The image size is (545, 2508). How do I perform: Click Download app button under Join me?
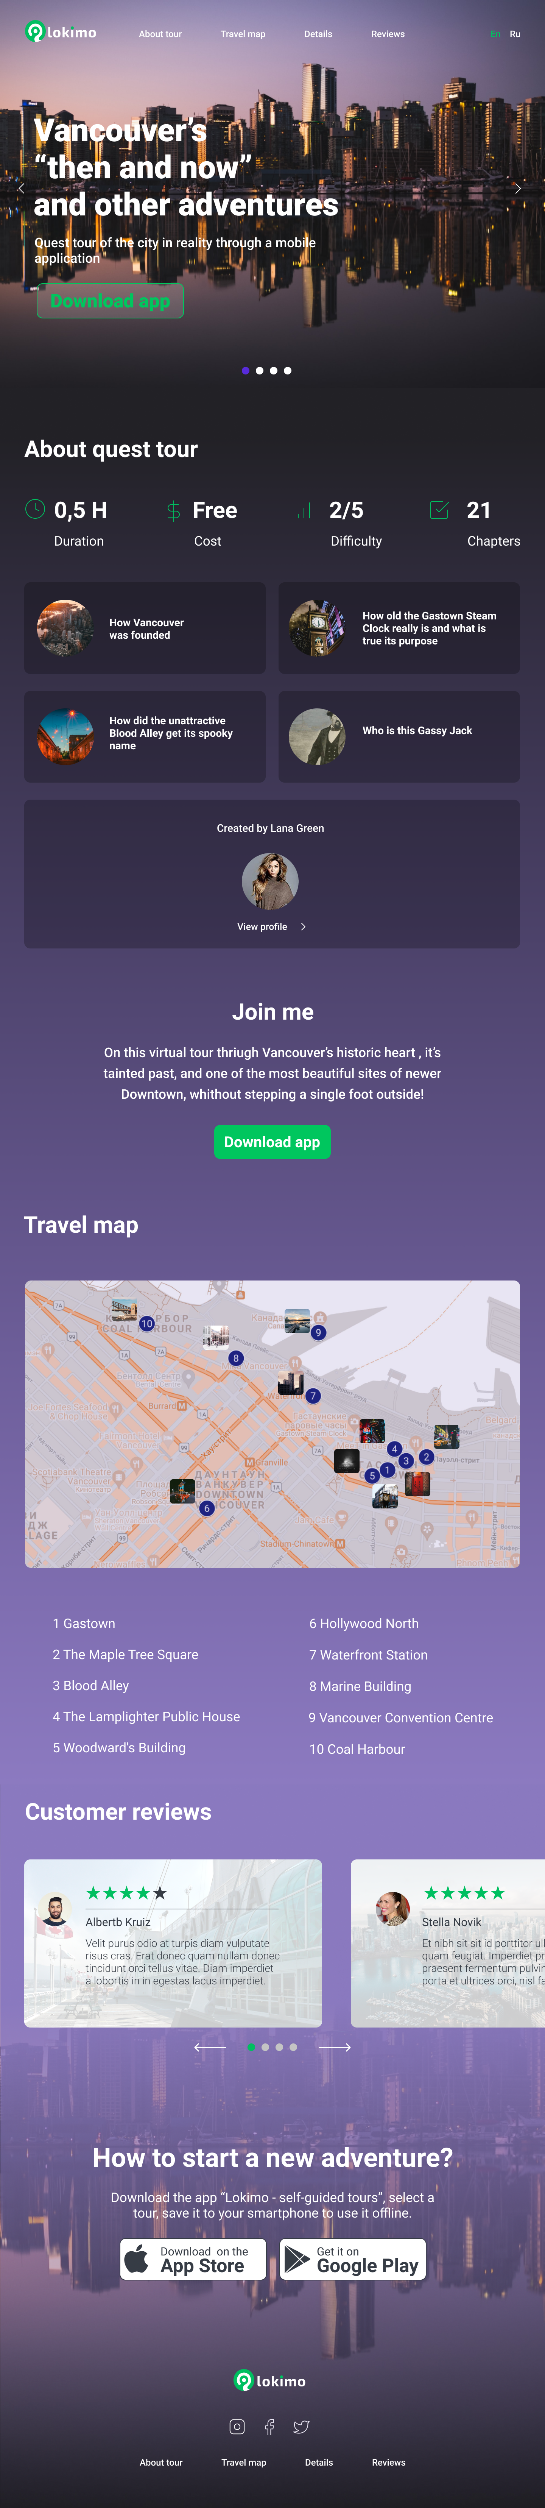(x=272, y=1142)
